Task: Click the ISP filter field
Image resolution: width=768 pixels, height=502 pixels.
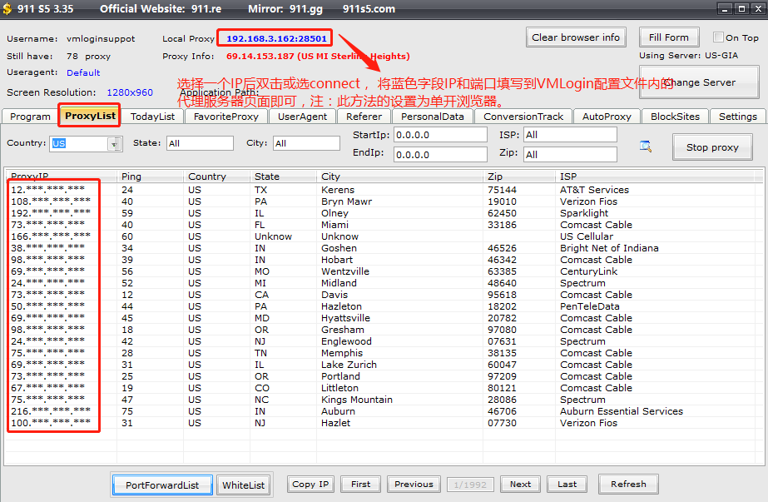Action: coord(569,135)
